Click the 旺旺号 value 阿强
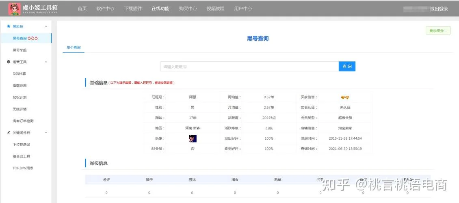Viewport: 459px width, 203px height. coord(193,97)
